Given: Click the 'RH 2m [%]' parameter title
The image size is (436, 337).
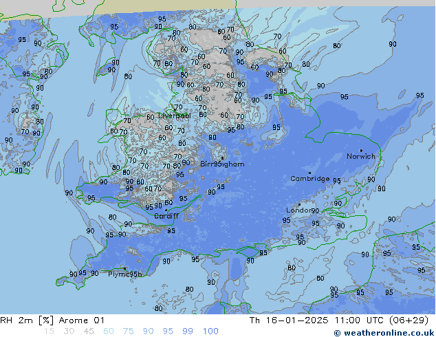Looking at the screenshot, I should point(27,320).
